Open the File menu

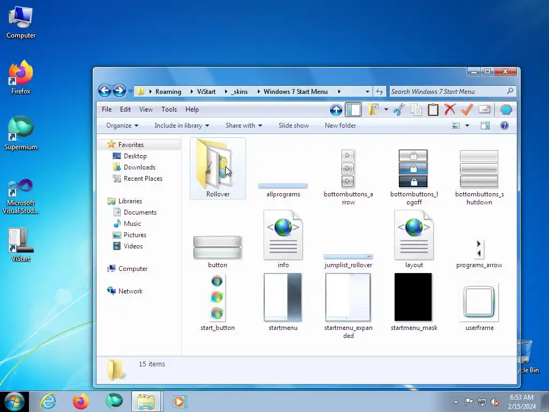[107, 109]
